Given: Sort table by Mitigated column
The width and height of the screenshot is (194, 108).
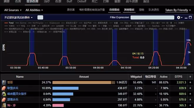Looking at the screenshot, I should tap(136, 77).
